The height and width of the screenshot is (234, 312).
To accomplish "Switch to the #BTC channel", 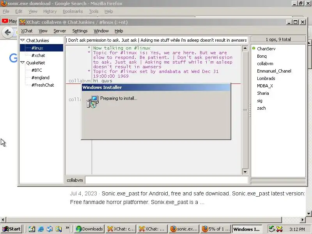I will (37, 70).
